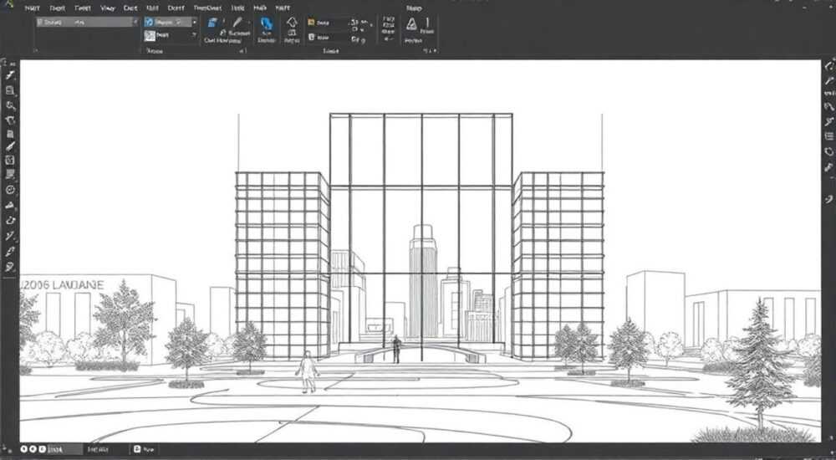Click the middle text label in status bar
The width and height of the screenshot is (836, 460).
point(99,449)
